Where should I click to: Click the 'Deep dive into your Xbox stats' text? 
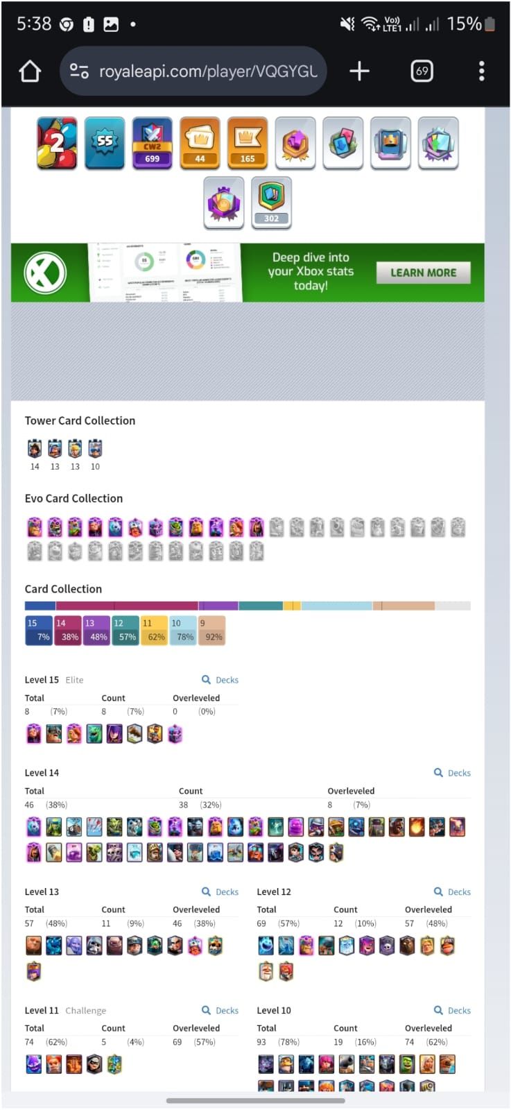(x=311, y=271)
